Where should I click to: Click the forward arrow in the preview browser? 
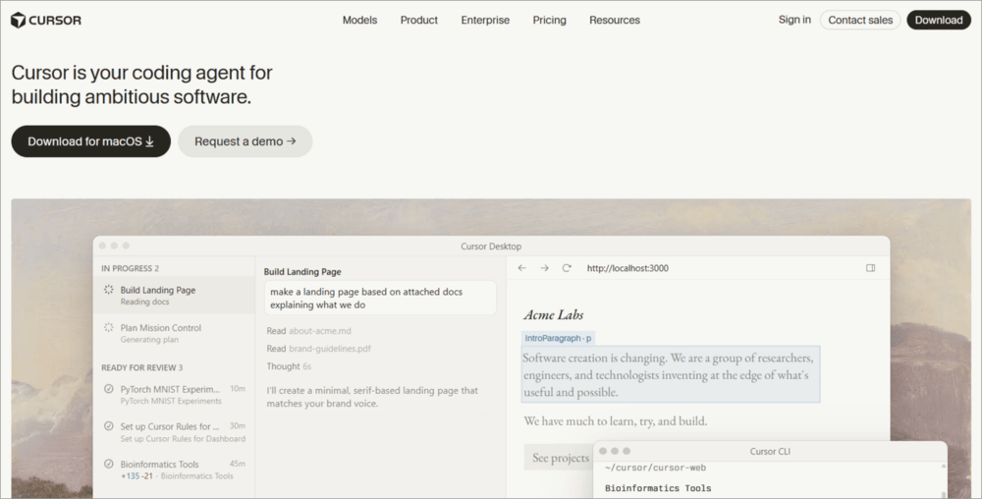point(544,268)
